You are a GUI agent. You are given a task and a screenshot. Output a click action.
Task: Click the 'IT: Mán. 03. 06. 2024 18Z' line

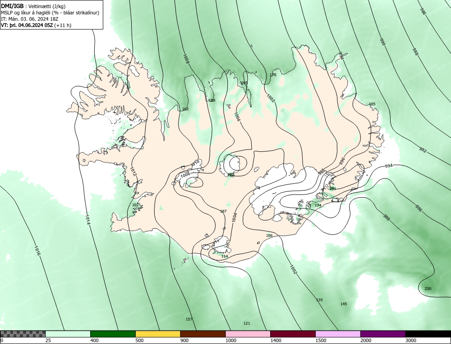pyautogui.click(x=30, y=19)
